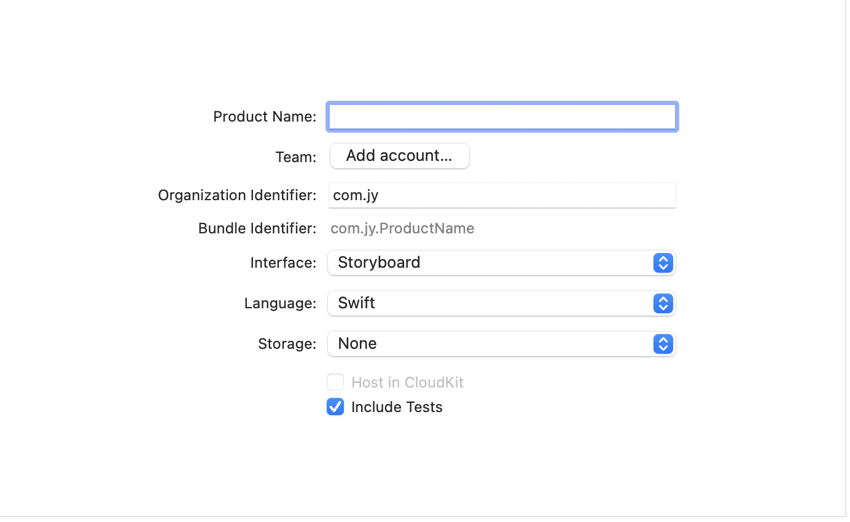The width and height of the screenshot is (850, 522).
Task: Click the Organization Identifier field containing com.jy
Action: click(x=502, y=195)
